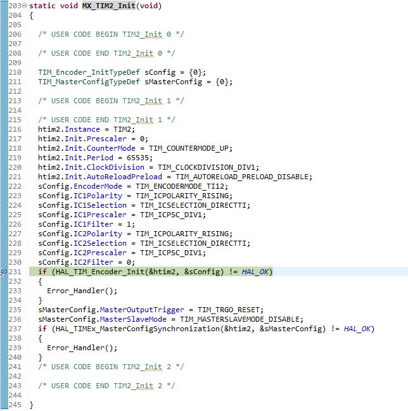Collapse the MX_TIM2_Init function fold marker
Screen dimensions: 408x411
pos(24,5)
